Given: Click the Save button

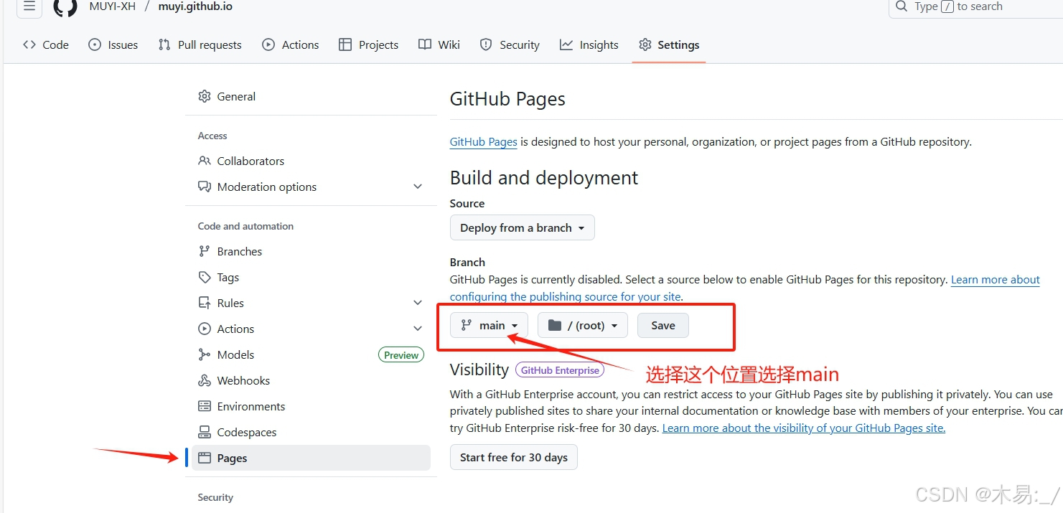Looking at the screenshot, I should (x=663, y=325).
